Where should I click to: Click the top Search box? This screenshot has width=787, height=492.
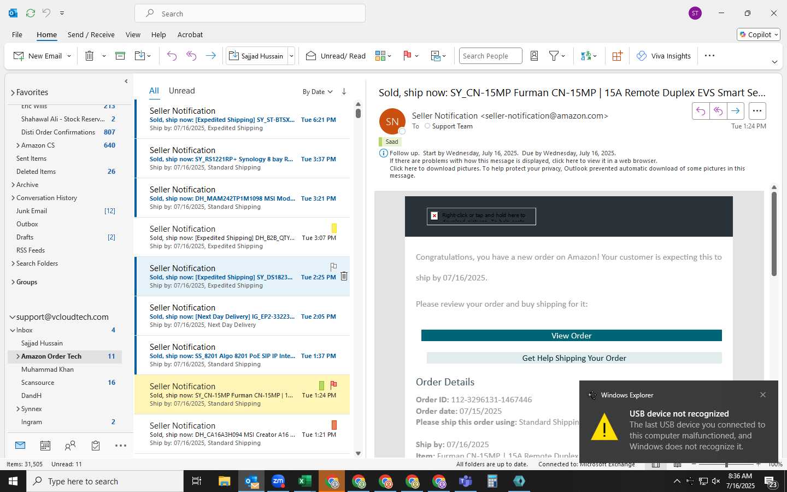click(x=250, y=13)
